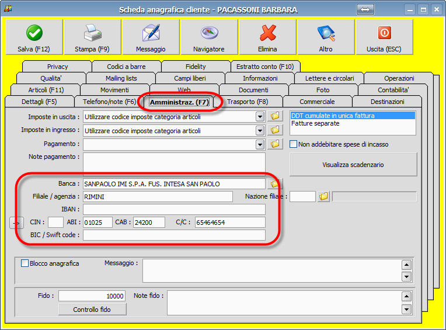Switch to the Privacy tab

(57, 67)
